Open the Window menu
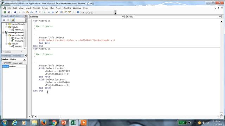225x126 pixels. [77, 8]
